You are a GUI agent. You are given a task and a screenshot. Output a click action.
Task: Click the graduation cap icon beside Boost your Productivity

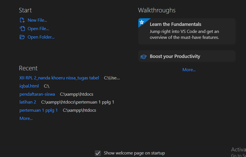pyautogui.click(x=144, y=57)
